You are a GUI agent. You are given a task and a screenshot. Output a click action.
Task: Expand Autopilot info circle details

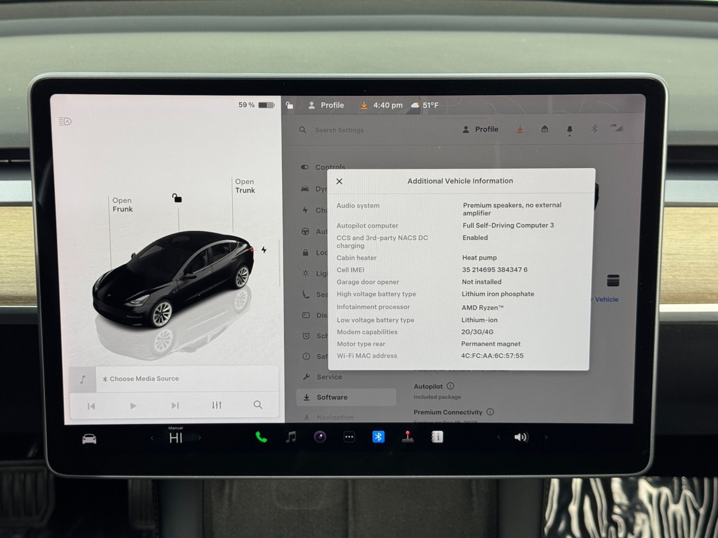pyautogui.click(x=451, y=386)
